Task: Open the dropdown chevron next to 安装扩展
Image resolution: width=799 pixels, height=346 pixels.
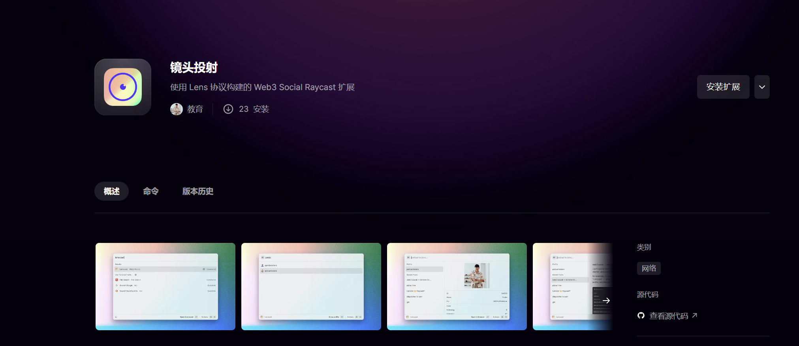Action: [762, 87]
